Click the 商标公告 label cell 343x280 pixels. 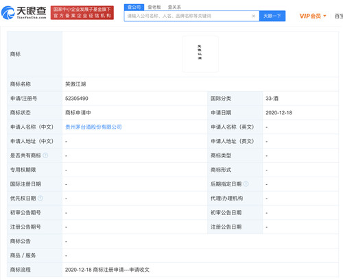click(x=34, y=241)
